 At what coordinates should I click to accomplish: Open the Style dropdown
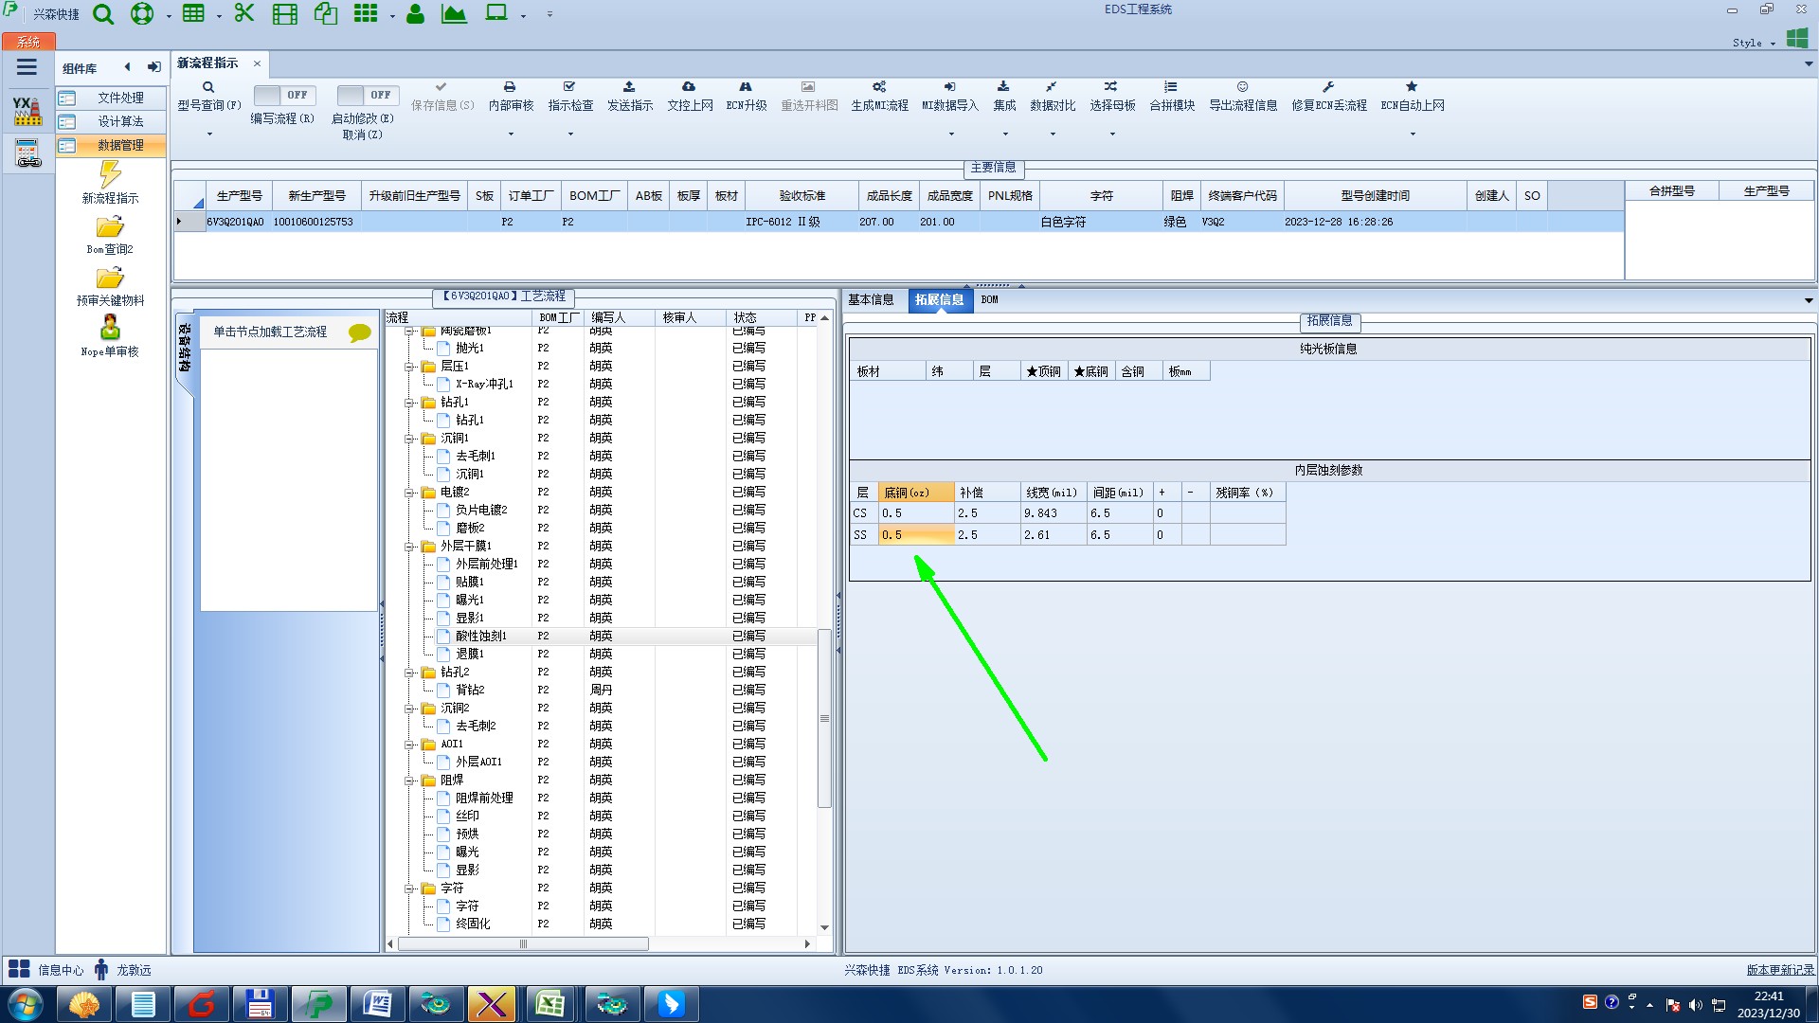pos(1754,43)
